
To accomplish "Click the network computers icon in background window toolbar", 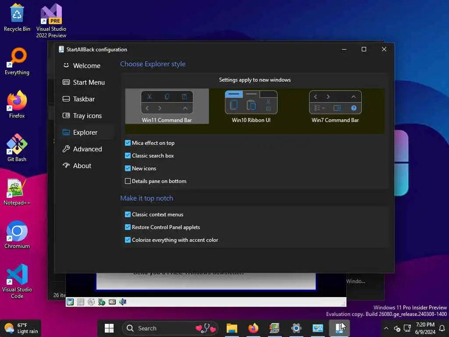I will (102, 302).
